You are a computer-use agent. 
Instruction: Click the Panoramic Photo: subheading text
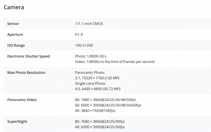tap(90, 72)
